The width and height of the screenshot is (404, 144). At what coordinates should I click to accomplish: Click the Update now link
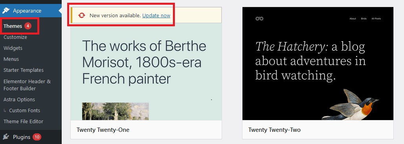coord(156,15)
